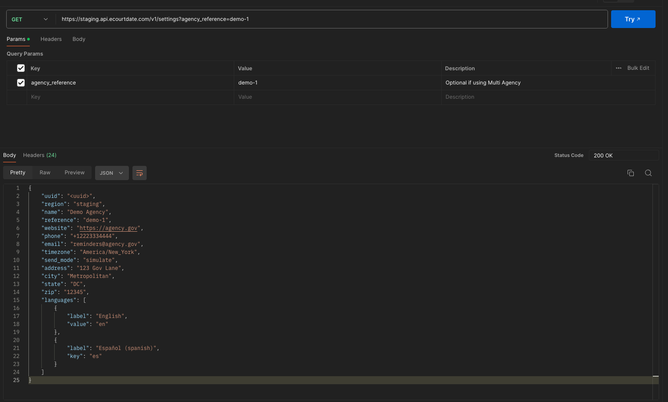Image resolution: width=668 pixels, height=402 pixels.
Task: Click the empty Value field in the new row
Action: [x=338, y=97]
